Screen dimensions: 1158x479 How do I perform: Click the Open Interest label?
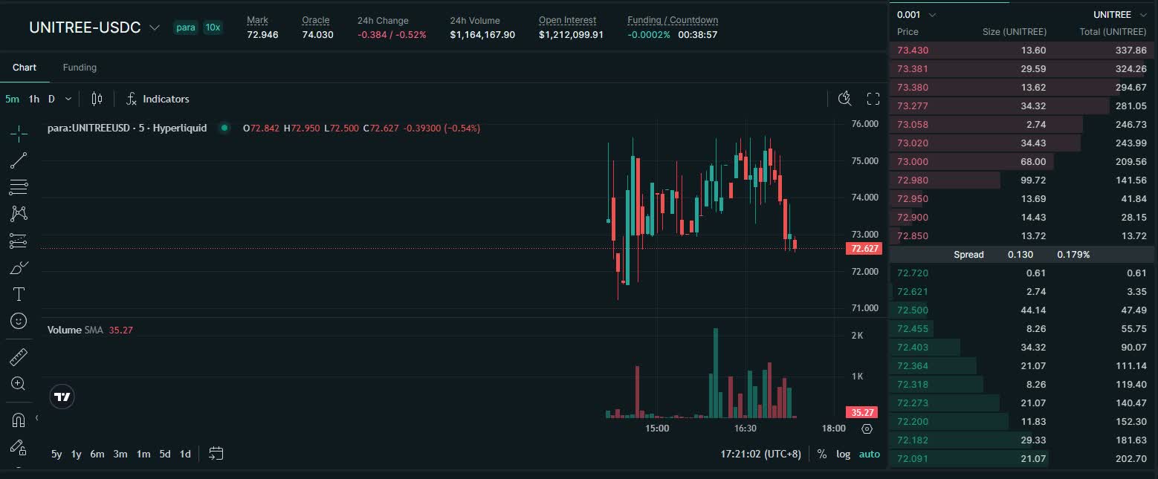coord(568,20)
